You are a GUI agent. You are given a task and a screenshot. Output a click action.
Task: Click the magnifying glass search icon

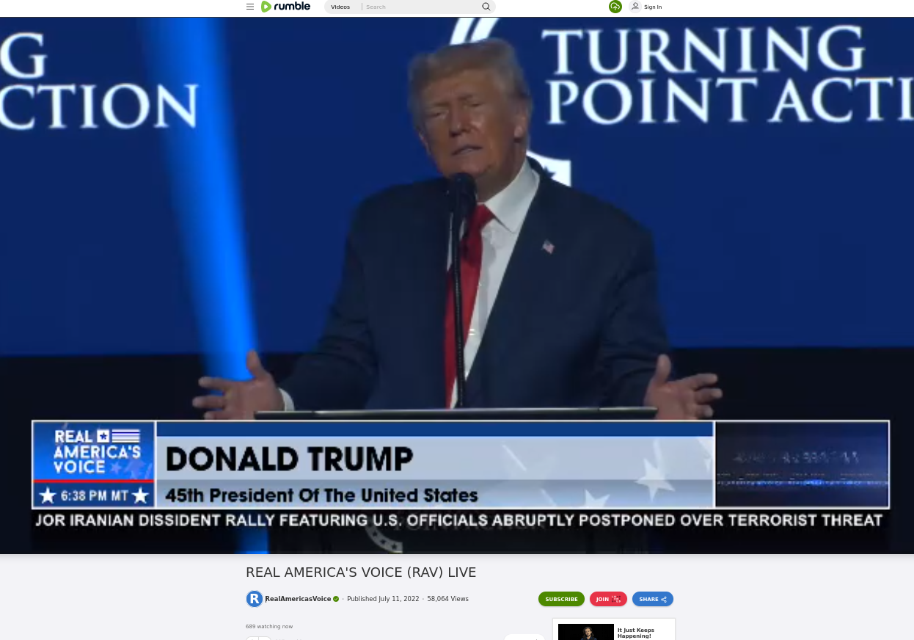coord(486,7)
